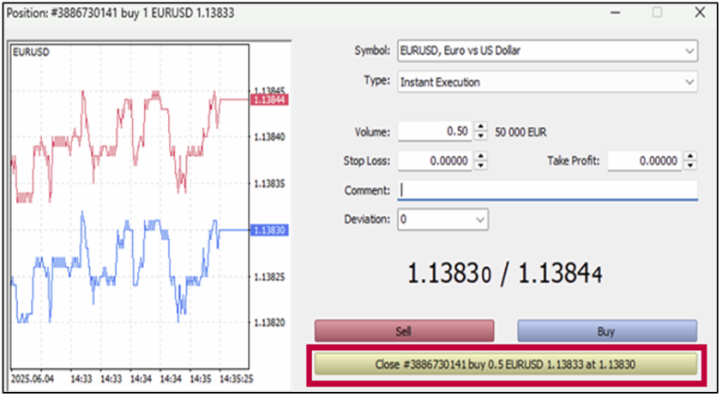Click the Volume input field

435,132
